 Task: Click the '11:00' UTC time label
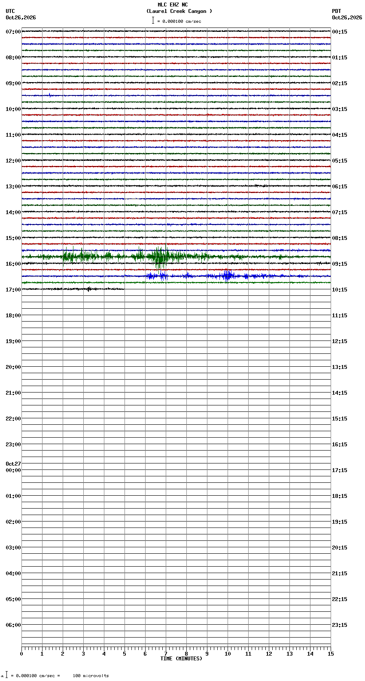point(13,135)
